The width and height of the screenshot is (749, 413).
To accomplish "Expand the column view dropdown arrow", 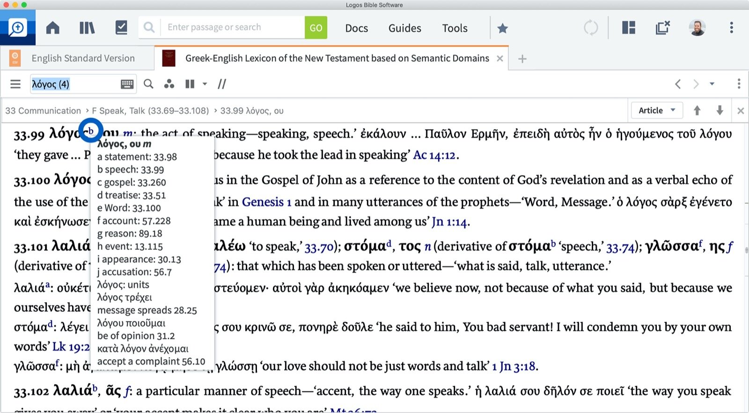I will pyautogui.click(x=205, y=84).
